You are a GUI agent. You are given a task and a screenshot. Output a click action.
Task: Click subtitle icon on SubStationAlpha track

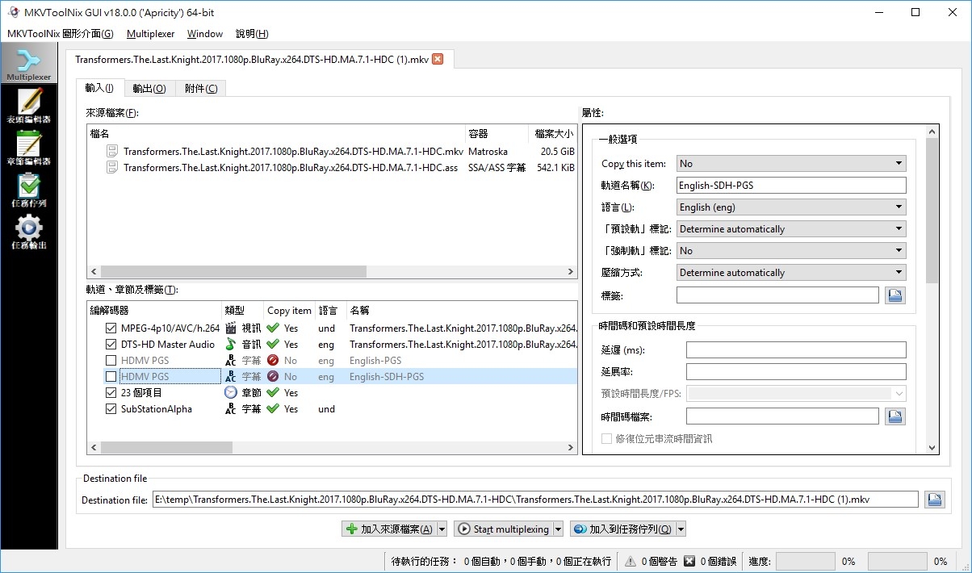(x=231, y=409)
